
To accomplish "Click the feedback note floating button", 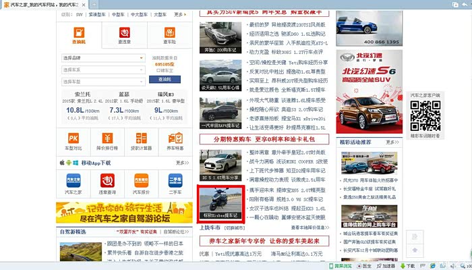I will tap(415, 236).
